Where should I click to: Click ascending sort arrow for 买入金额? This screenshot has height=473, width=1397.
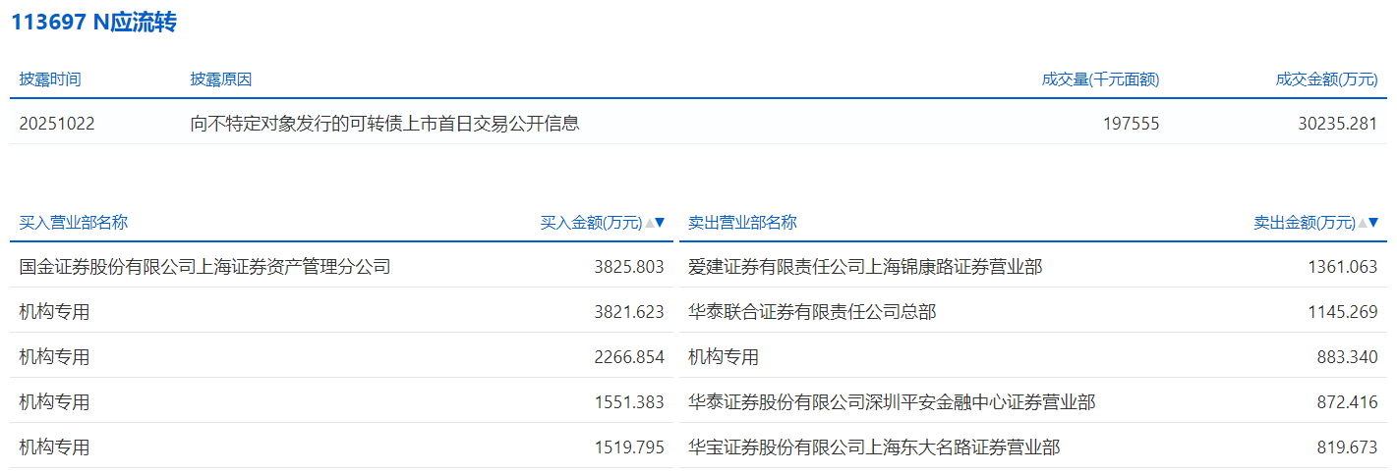649,223
